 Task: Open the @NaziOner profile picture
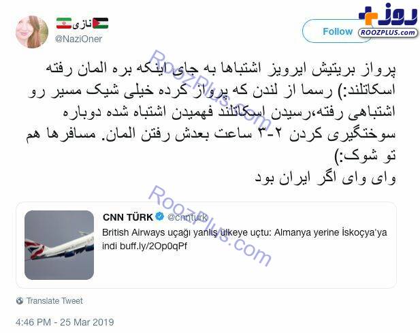[x=32, y=32]
